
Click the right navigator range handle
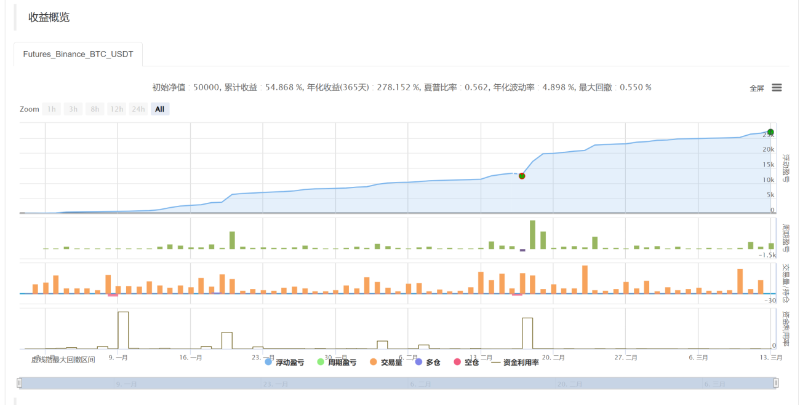coord(776,383)
